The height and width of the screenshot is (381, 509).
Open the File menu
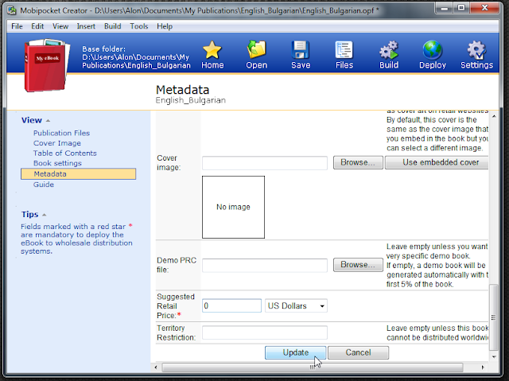click(17, 26)
